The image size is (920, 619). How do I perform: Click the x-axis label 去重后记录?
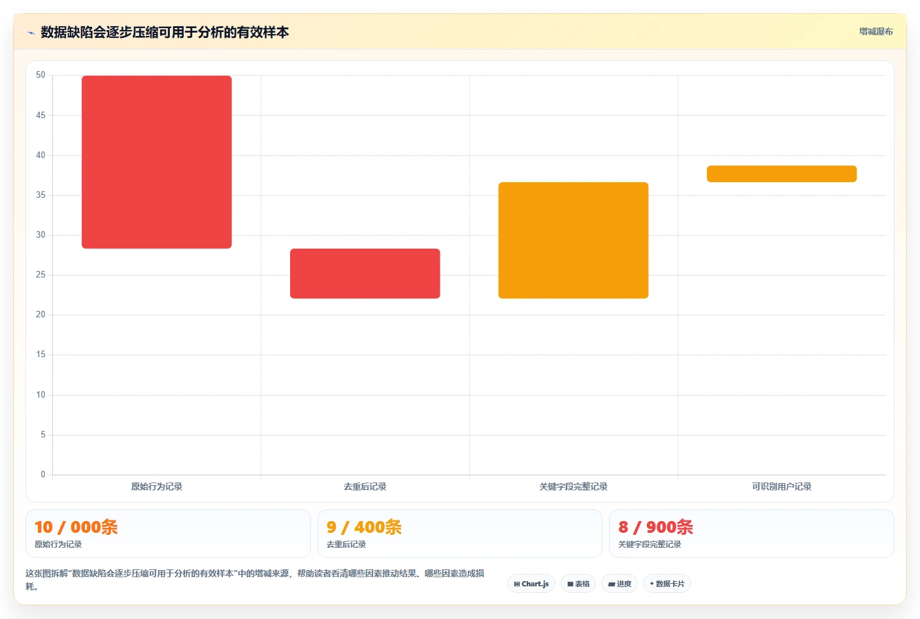click(365, 486)
